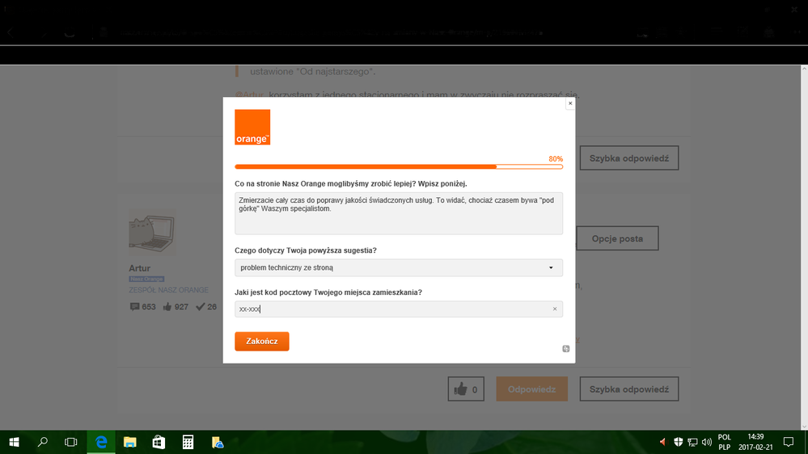The image size is (808, 454).
Task: Open network tray icon
Action: click(692, 442)
